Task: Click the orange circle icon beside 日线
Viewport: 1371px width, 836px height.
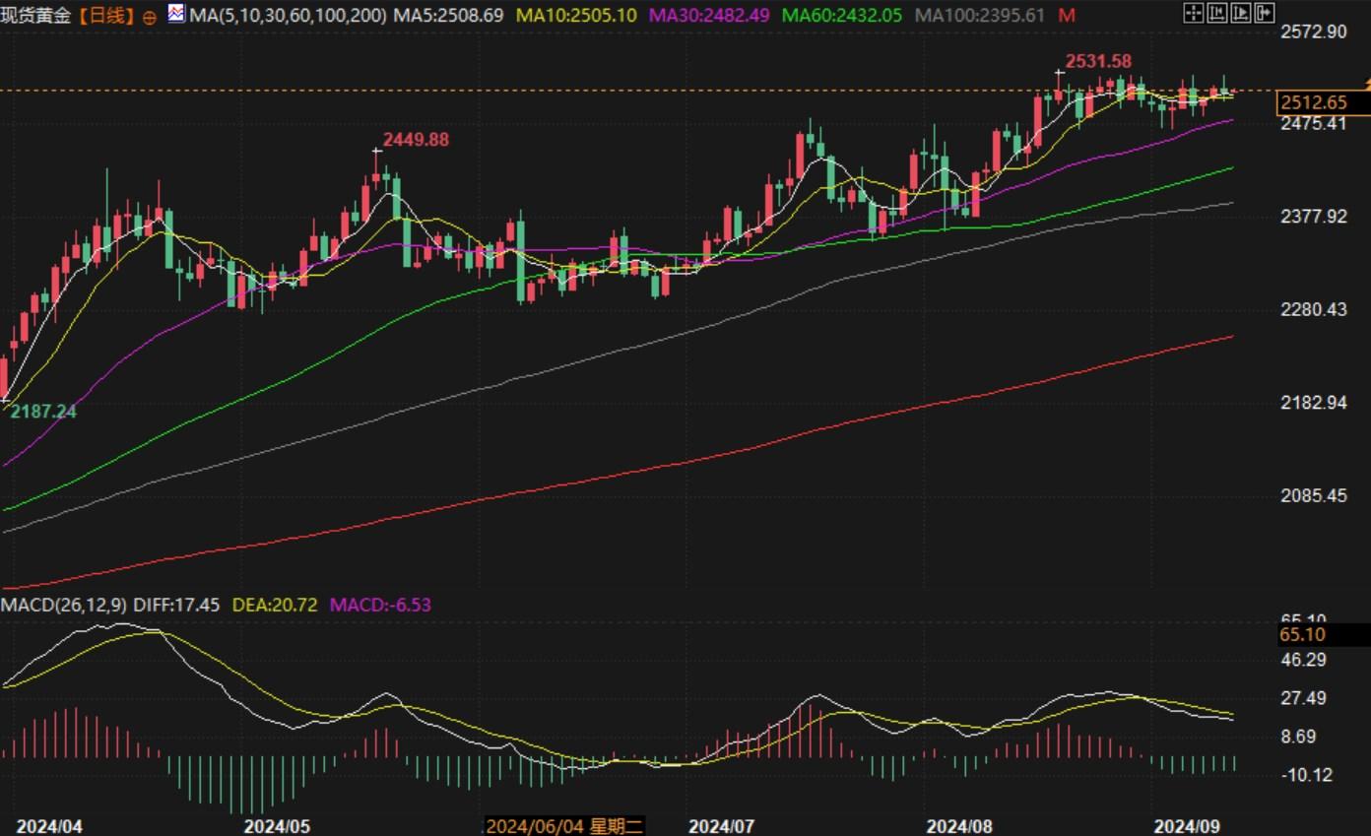Action: (149, 18)
